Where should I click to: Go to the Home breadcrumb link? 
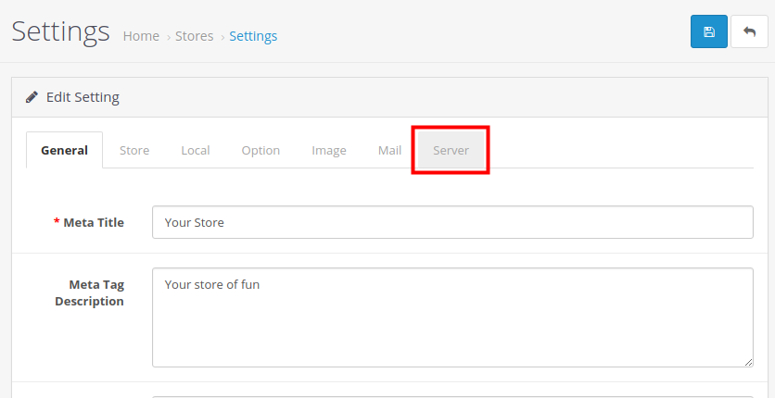coord(141,36)
